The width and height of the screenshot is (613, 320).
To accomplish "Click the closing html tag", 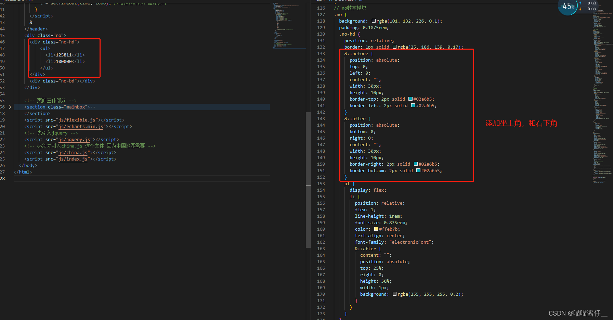I will click(x=23, y=172).
